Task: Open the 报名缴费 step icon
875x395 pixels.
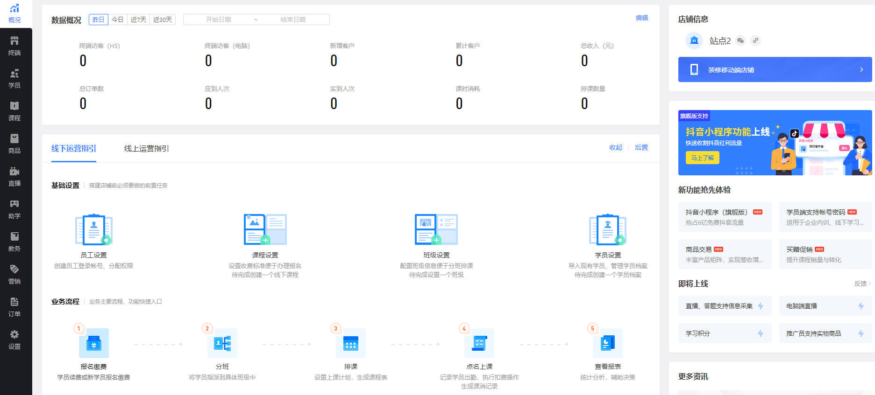Action: [93, 343]
